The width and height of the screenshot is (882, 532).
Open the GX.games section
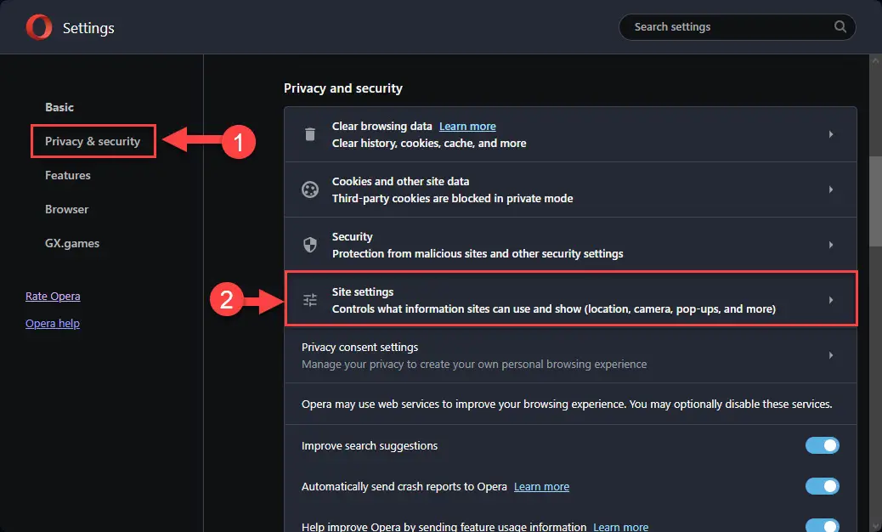click(72, 243)
